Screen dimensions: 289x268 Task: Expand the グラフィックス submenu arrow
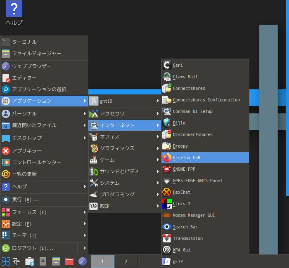click(x=158, y=148)
